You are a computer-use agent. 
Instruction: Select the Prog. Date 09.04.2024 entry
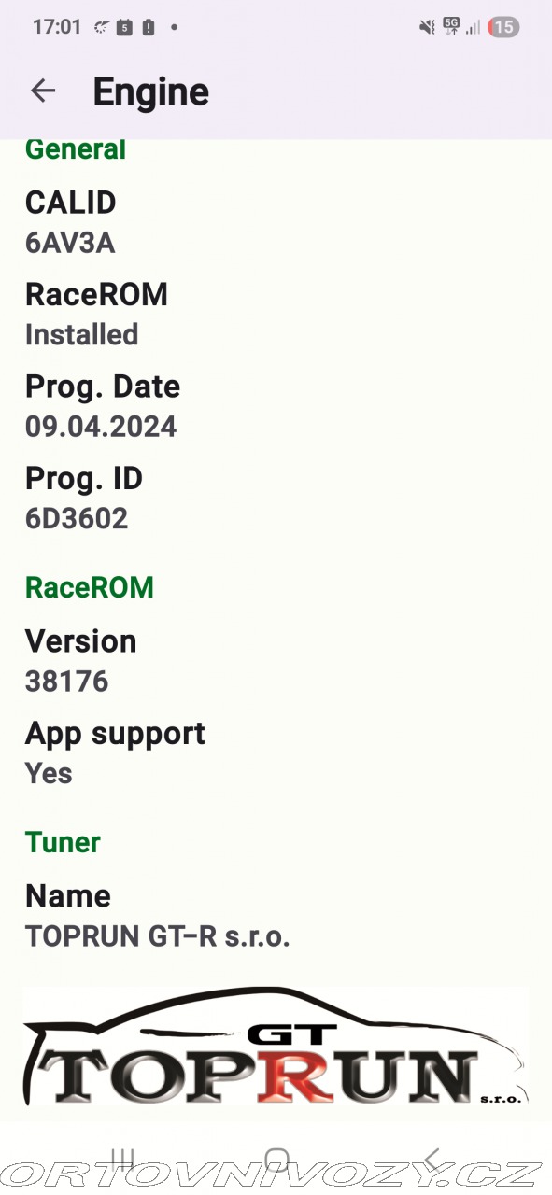tap(276, 406)
